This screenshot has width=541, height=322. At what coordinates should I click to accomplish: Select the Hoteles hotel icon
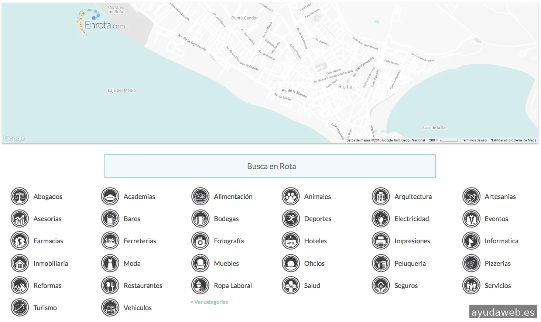[x=291, y=241]
